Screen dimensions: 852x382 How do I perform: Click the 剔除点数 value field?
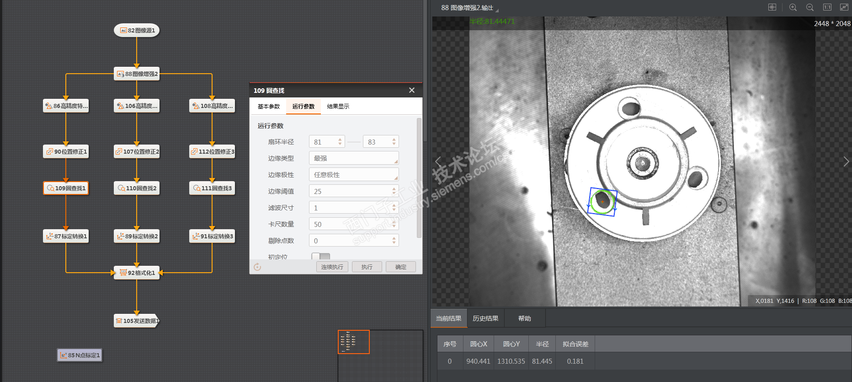tap(354, 241)
